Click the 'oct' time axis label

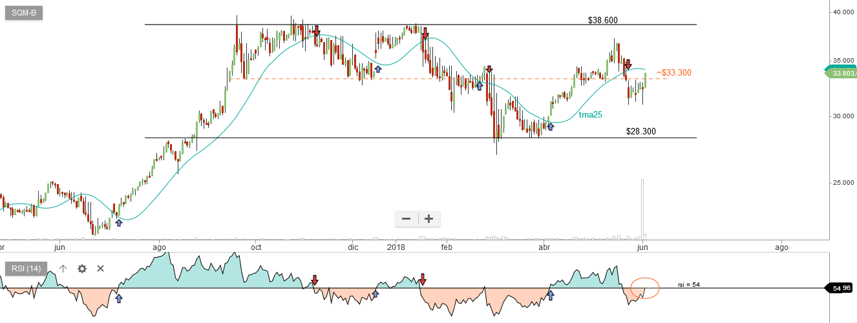256,247
